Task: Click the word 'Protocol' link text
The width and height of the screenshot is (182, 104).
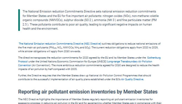Action: point(23,62)
